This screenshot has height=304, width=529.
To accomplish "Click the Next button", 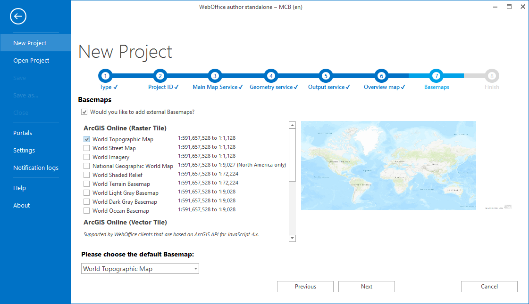I will 366,286.
